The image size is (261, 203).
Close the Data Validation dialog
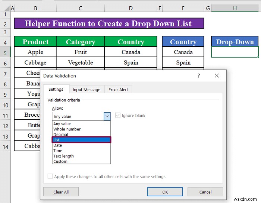tap(217, 76)
